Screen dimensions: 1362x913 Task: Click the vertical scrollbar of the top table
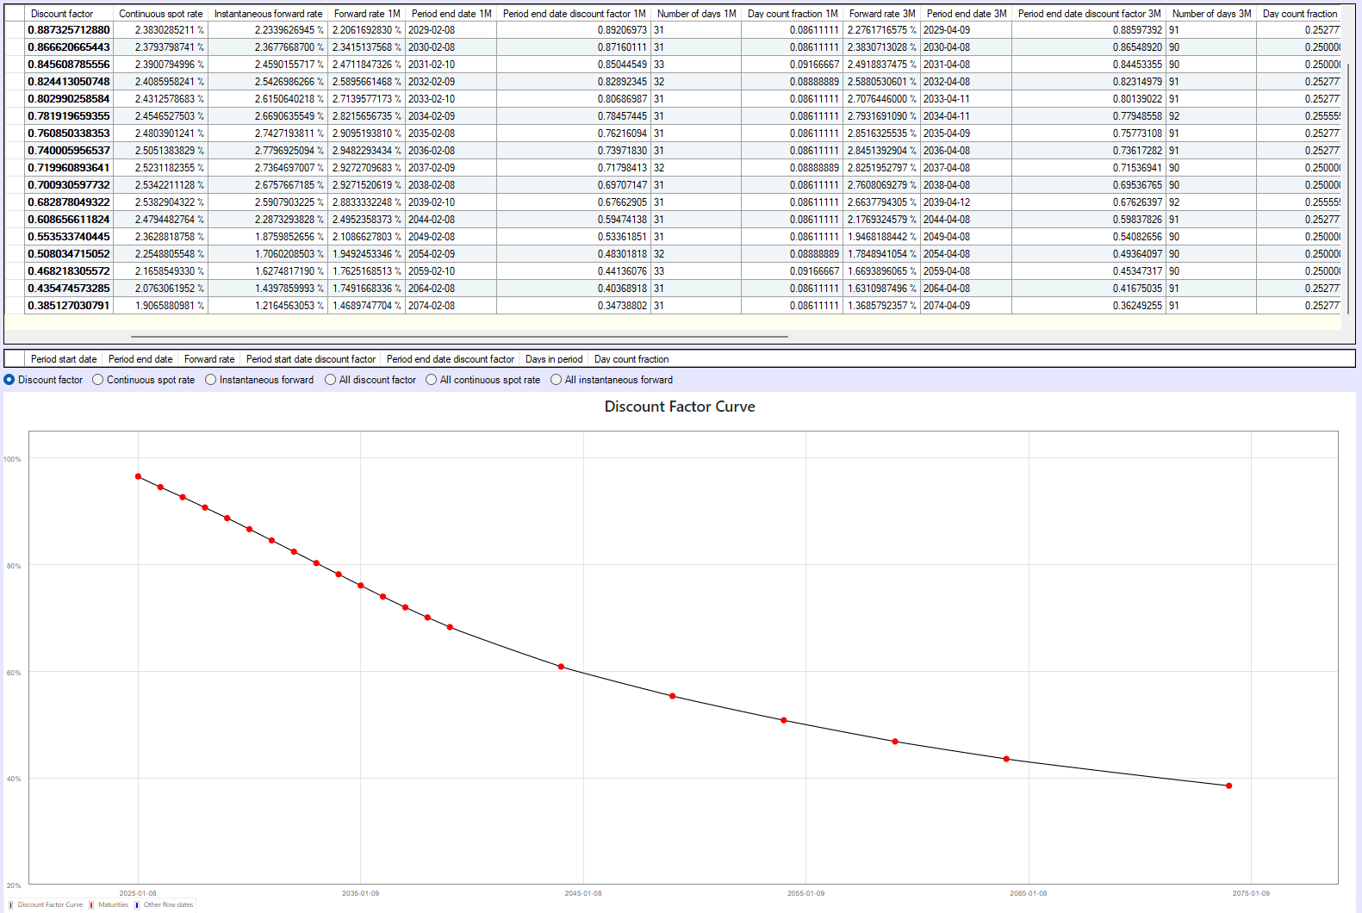[1348, 188]
